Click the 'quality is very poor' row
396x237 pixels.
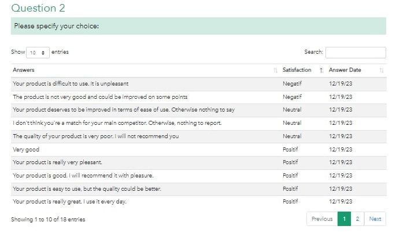coord(198,136)
